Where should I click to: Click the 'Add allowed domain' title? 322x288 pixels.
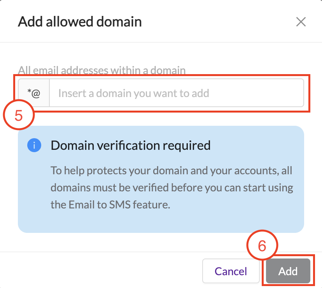tap(80, 22)
